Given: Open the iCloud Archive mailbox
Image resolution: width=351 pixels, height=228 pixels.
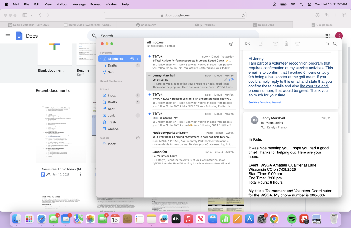Looking at the screenshot, I should (120, 129).
